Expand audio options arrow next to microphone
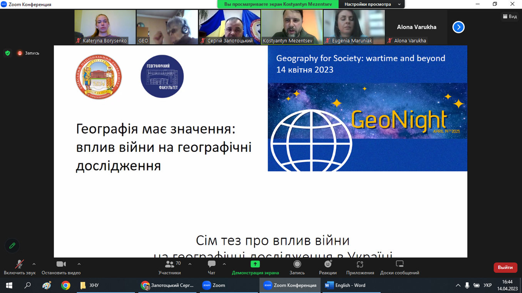 pos(34,264)
